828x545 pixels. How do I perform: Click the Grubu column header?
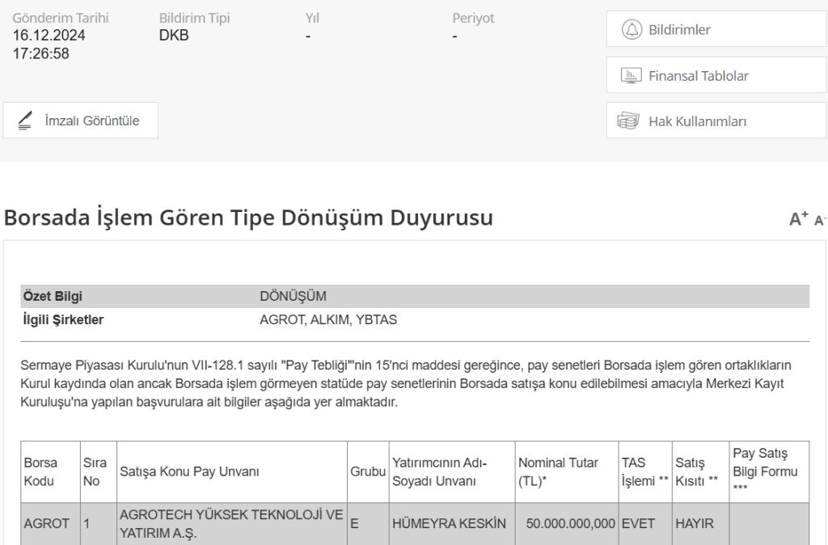click(368, 471)
